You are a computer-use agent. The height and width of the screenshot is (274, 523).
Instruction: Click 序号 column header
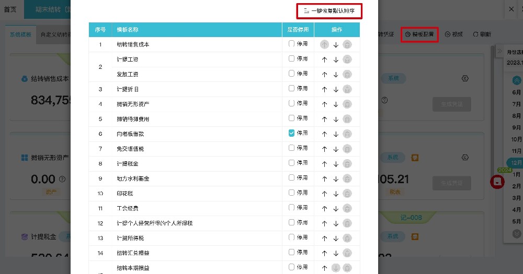[100, 30]
